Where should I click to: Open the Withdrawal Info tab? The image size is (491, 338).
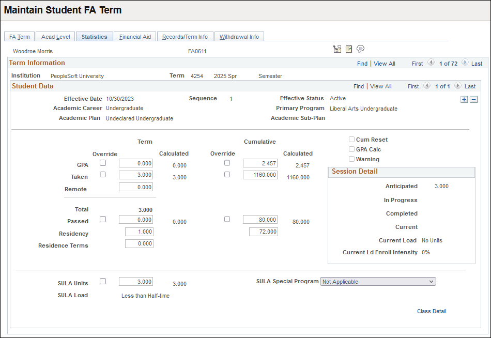coord(239,36)
